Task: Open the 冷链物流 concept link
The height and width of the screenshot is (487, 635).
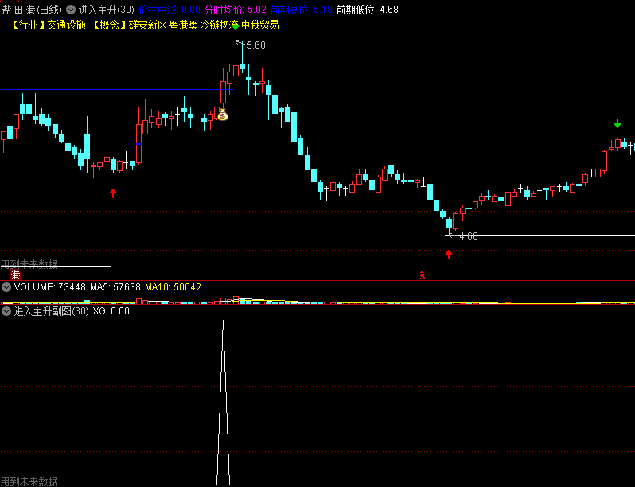Action: [219, 25]
